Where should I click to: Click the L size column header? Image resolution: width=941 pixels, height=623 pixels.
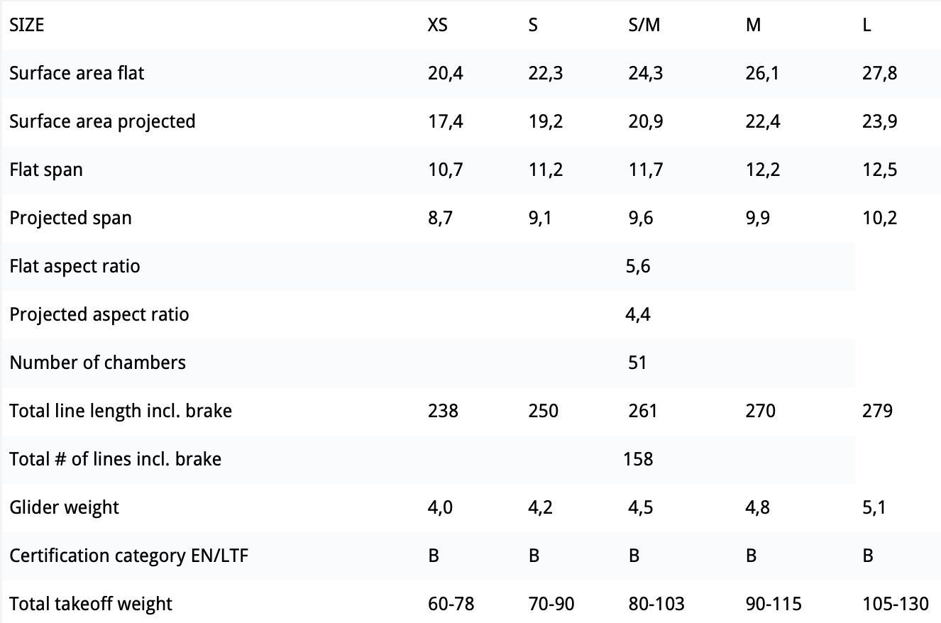(x=867, y=25)
